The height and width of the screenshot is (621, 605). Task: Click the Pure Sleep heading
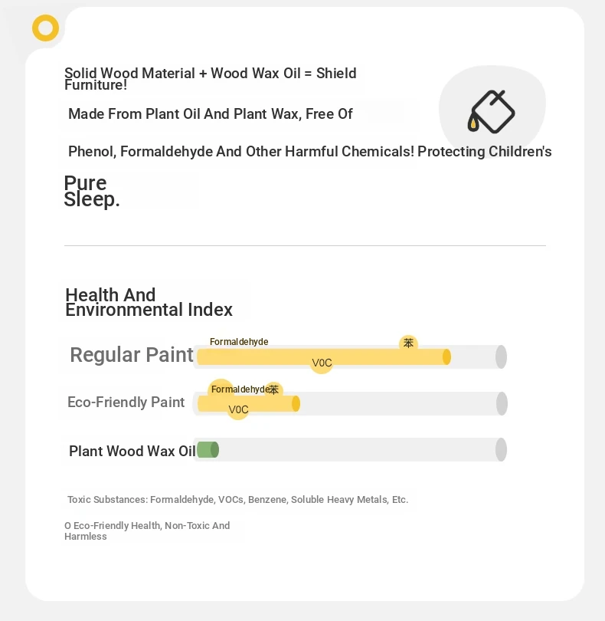[x=91, y=191]
